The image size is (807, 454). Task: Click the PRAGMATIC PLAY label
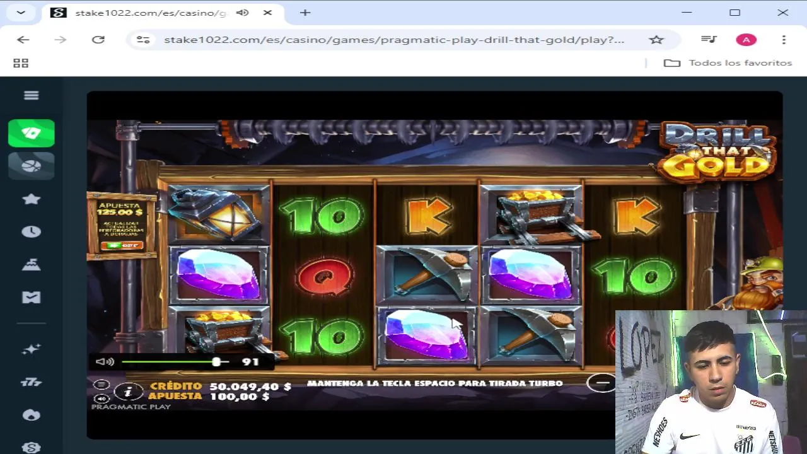131,407
